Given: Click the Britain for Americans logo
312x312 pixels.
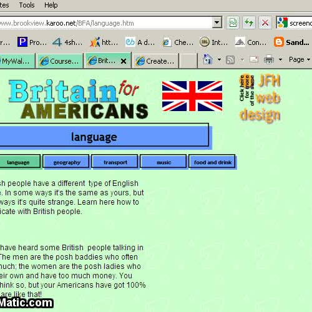Looking at the screenshot, I should click(78, 99).
